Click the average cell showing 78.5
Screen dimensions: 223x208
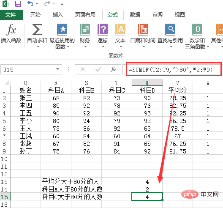[177, 129]
